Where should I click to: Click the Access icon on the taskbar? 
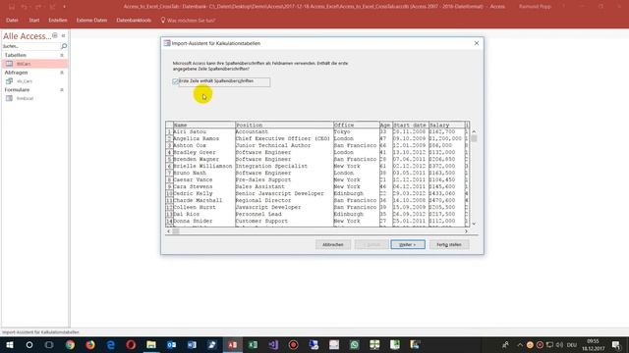[x=233, y=344]
